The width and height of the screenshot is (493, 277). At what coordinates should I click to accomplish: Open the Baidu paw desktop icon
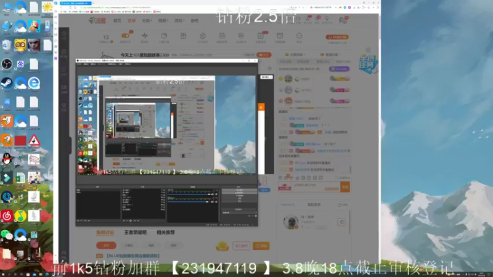pos(20,65)
